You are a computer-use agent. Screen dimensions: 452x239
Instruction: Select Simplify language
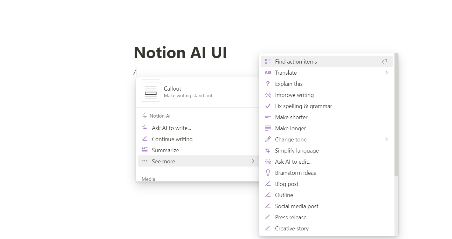327,151
